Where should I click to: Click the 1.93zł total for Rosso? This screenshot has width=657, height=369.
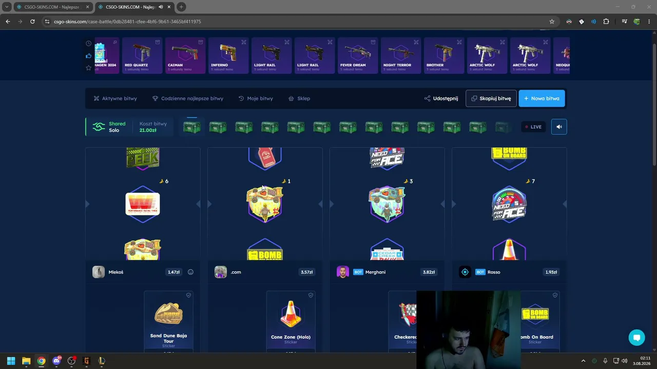pos(551,272)
